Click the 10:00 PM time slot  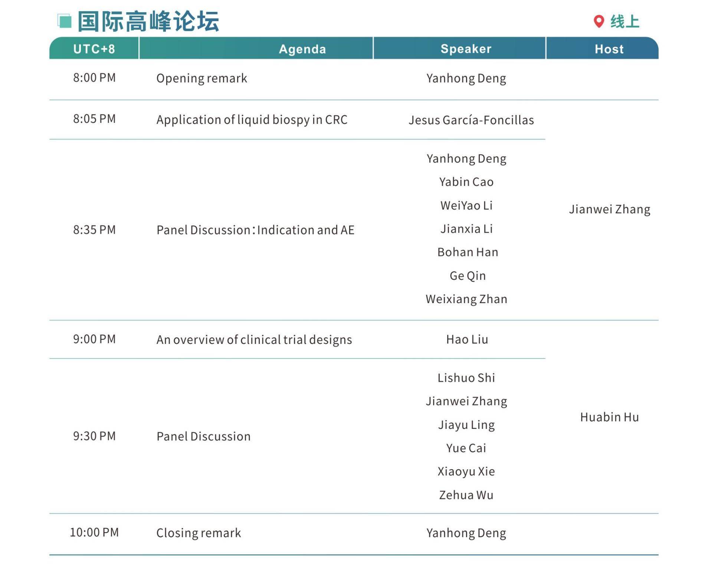pyautogui.click(x=94, y=532)
